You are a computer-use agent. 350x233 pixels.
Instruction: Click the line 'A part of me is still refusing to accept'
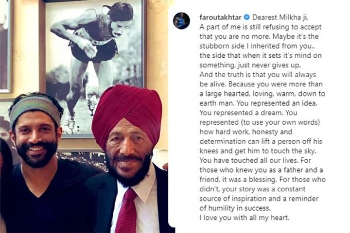pyautogui.click(x=261, y=27)
